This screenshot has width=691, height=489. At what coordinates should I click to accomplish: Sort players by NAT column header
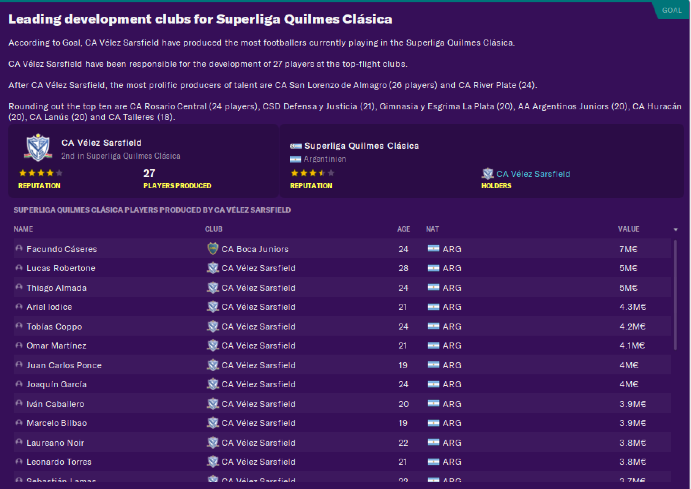click(432, 229)
